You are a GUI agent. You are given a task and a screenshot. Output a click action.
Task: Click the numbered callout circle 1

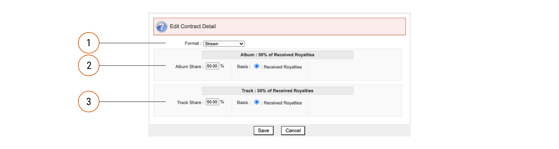pos(88,43)
